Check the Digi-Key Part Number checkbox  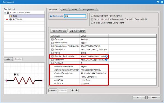tap(52, 56)
